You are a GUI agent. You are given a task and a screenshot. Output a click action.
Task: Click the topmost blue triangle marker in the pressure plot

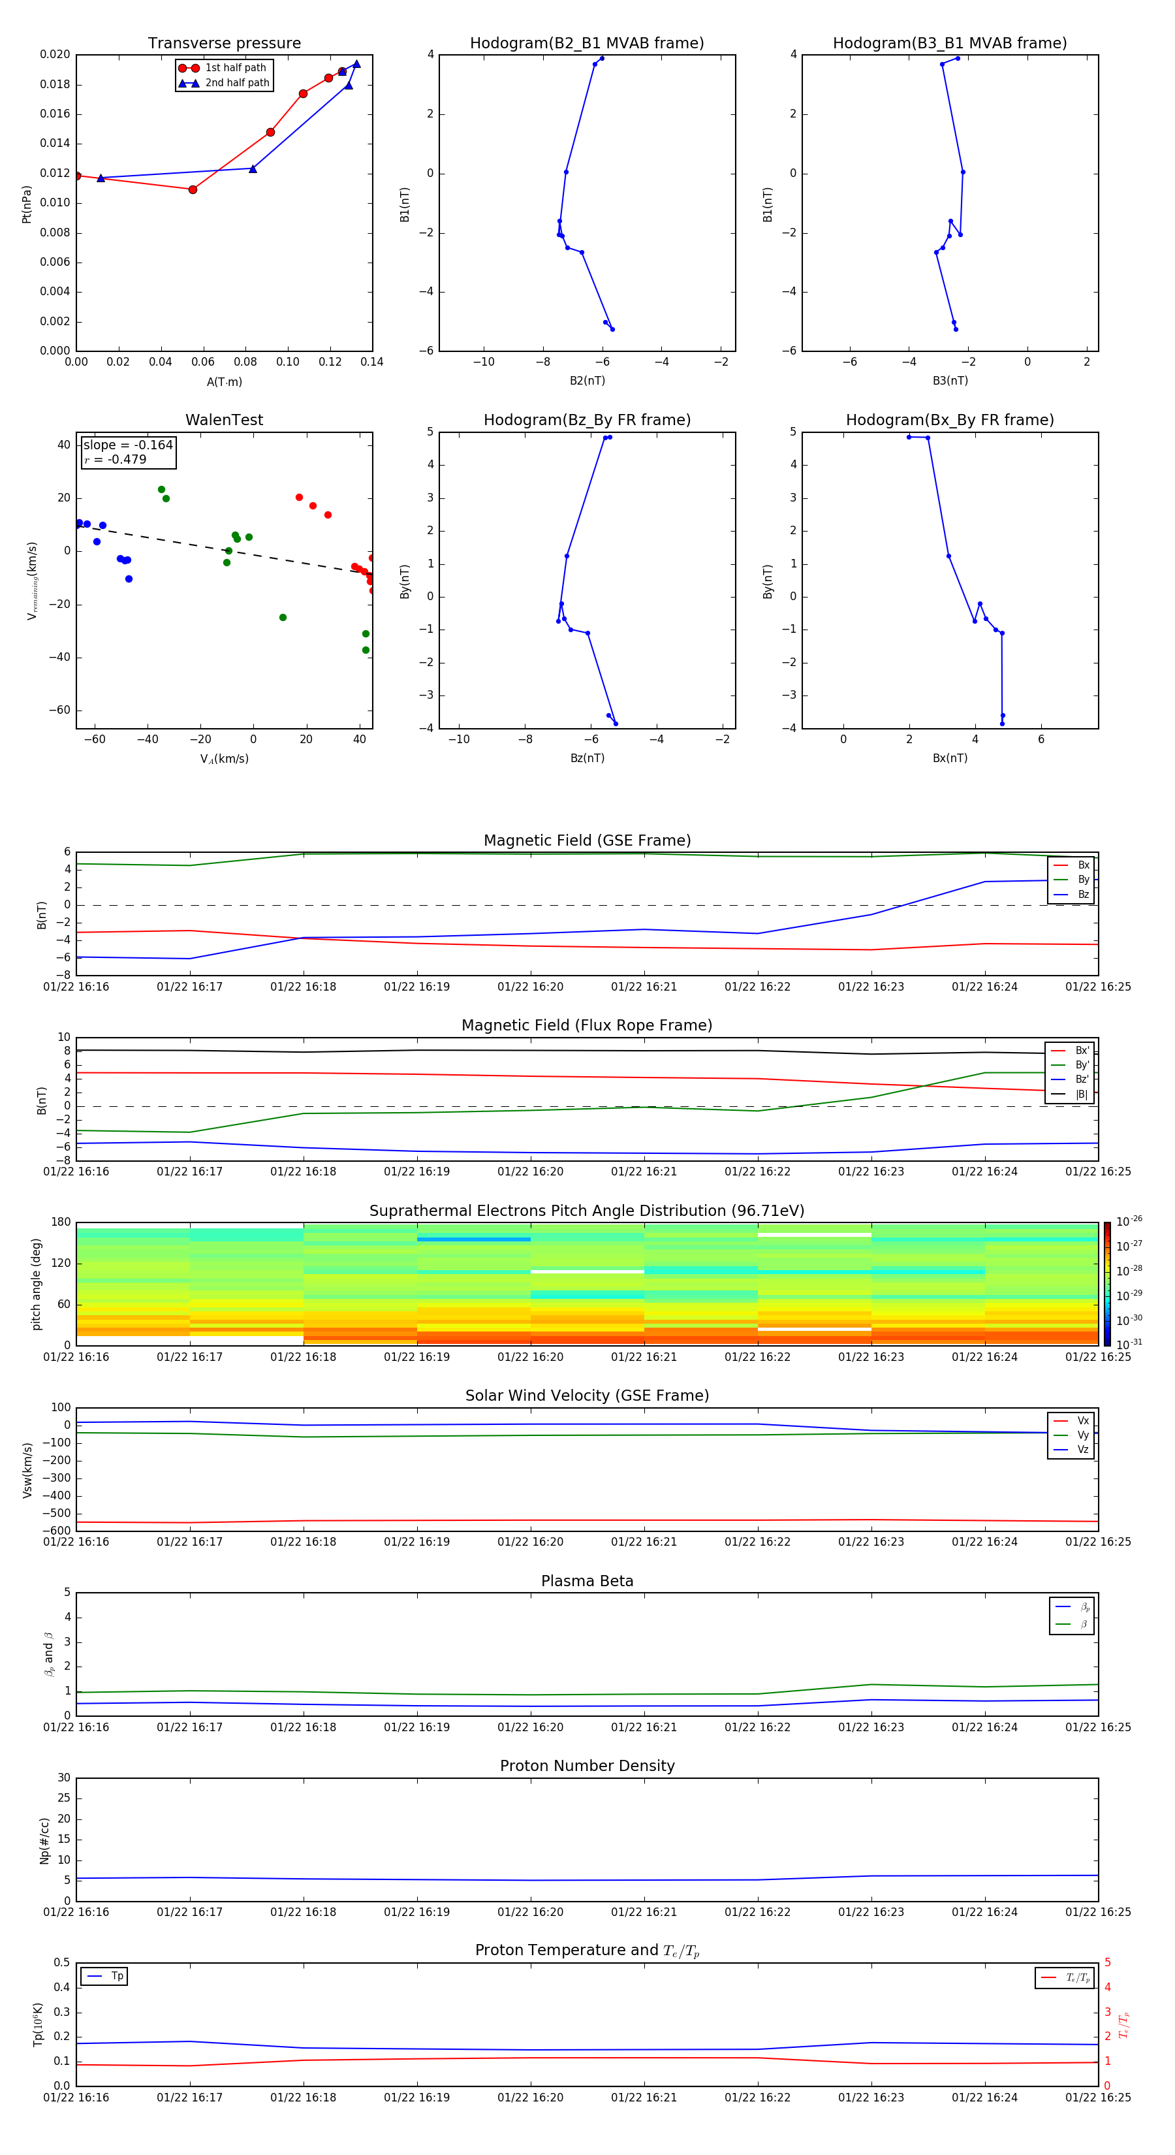(x=356, y=63)
